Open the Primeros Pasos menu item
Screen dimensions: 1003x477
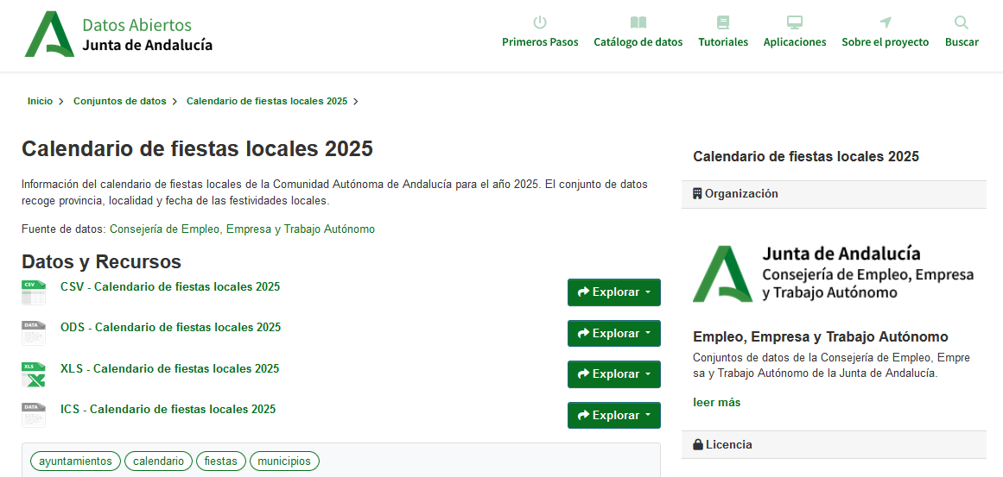tap(540, 42)
